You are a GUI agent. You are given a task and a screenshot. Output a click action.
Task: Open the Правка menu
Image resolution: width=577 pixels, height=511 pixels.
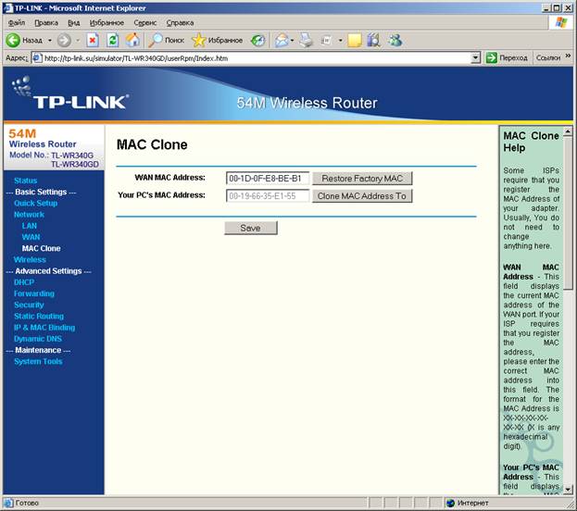pyautogui.click(x=46, y=23)
